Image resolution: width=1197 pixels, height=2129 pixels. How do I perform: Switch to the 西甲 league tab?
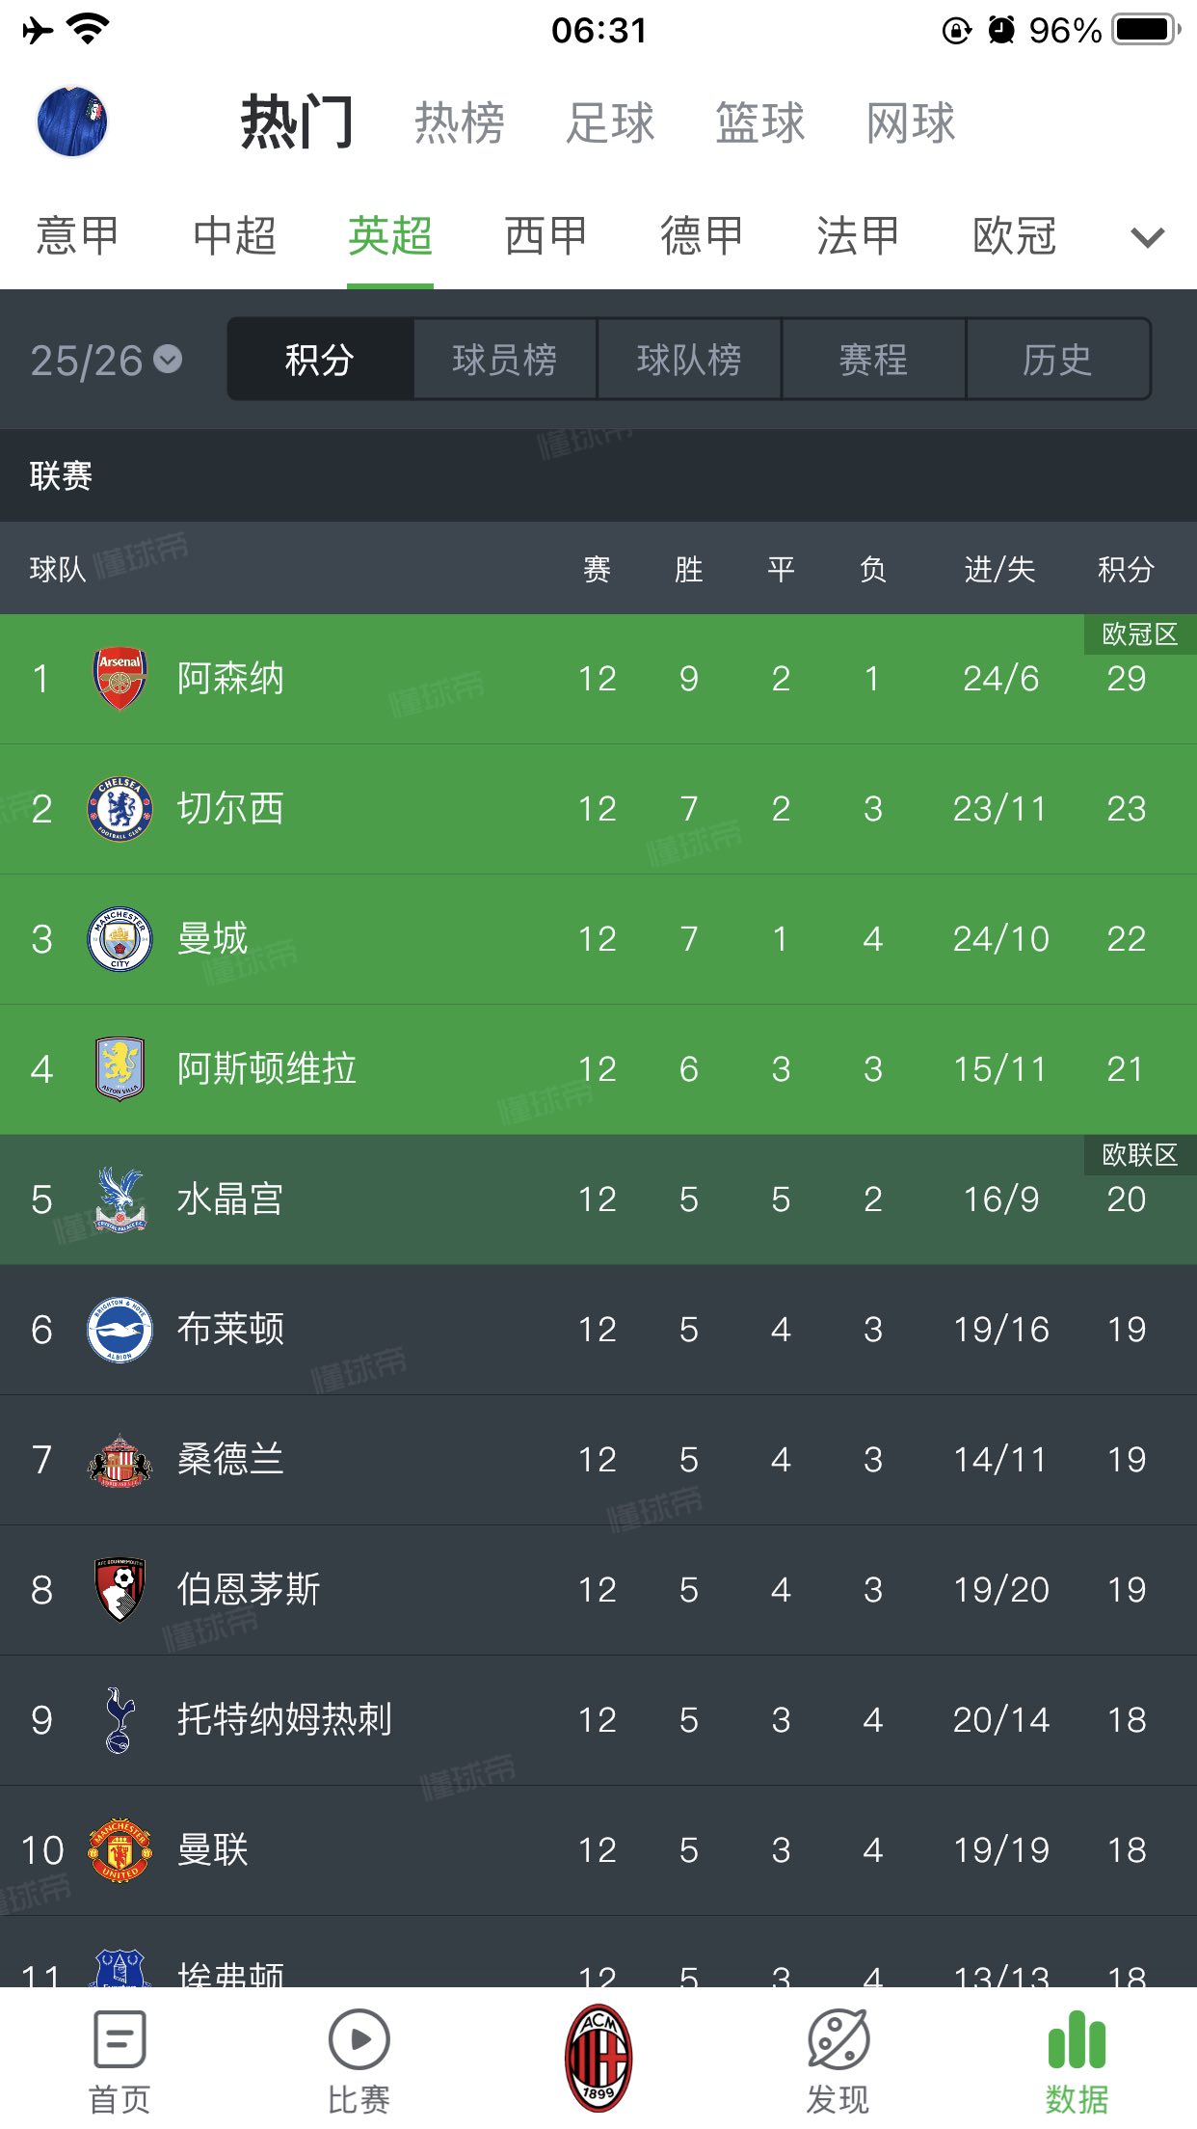[x=545, y=237]
